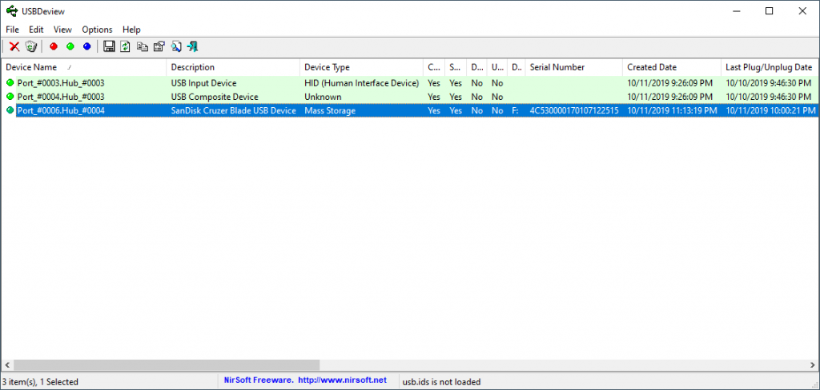Click green status dot of Port_#0004.Hub_#0003
Viewport: 820px width, 390px height.
pyautogui.click(x=10, y=96)
